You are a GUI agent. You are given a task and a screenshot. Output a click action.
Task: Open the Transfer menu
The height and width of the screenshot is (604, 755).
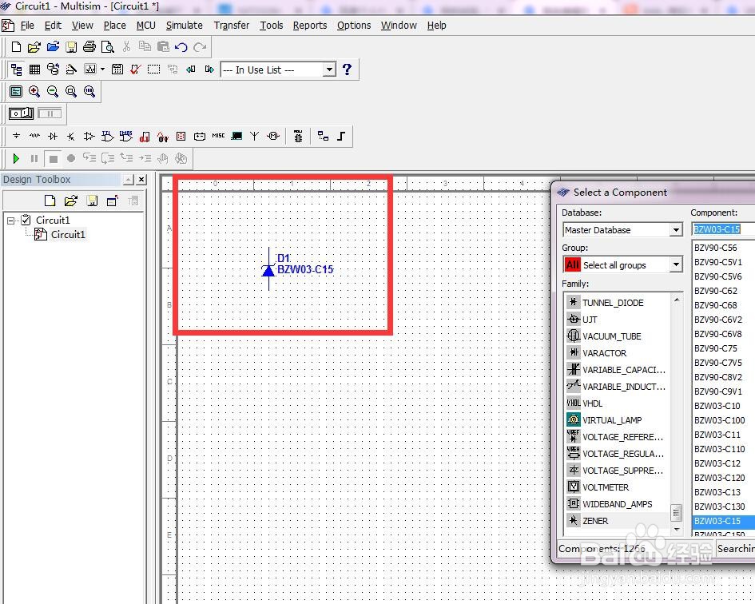point(231,25)
